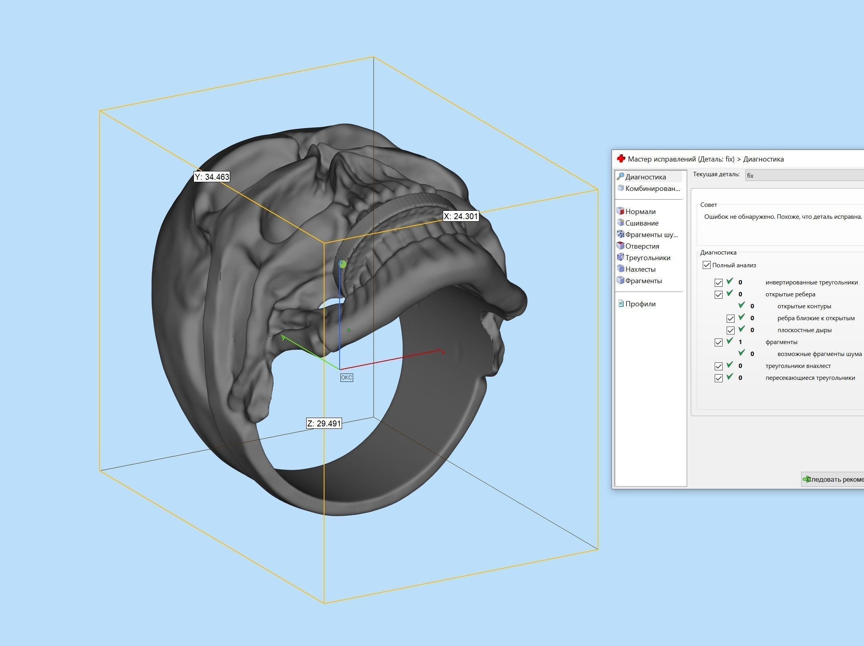Screen dimensions: 864x646
Task: Click the Диагностика magnifier icon
Action: tap(620, 176)
